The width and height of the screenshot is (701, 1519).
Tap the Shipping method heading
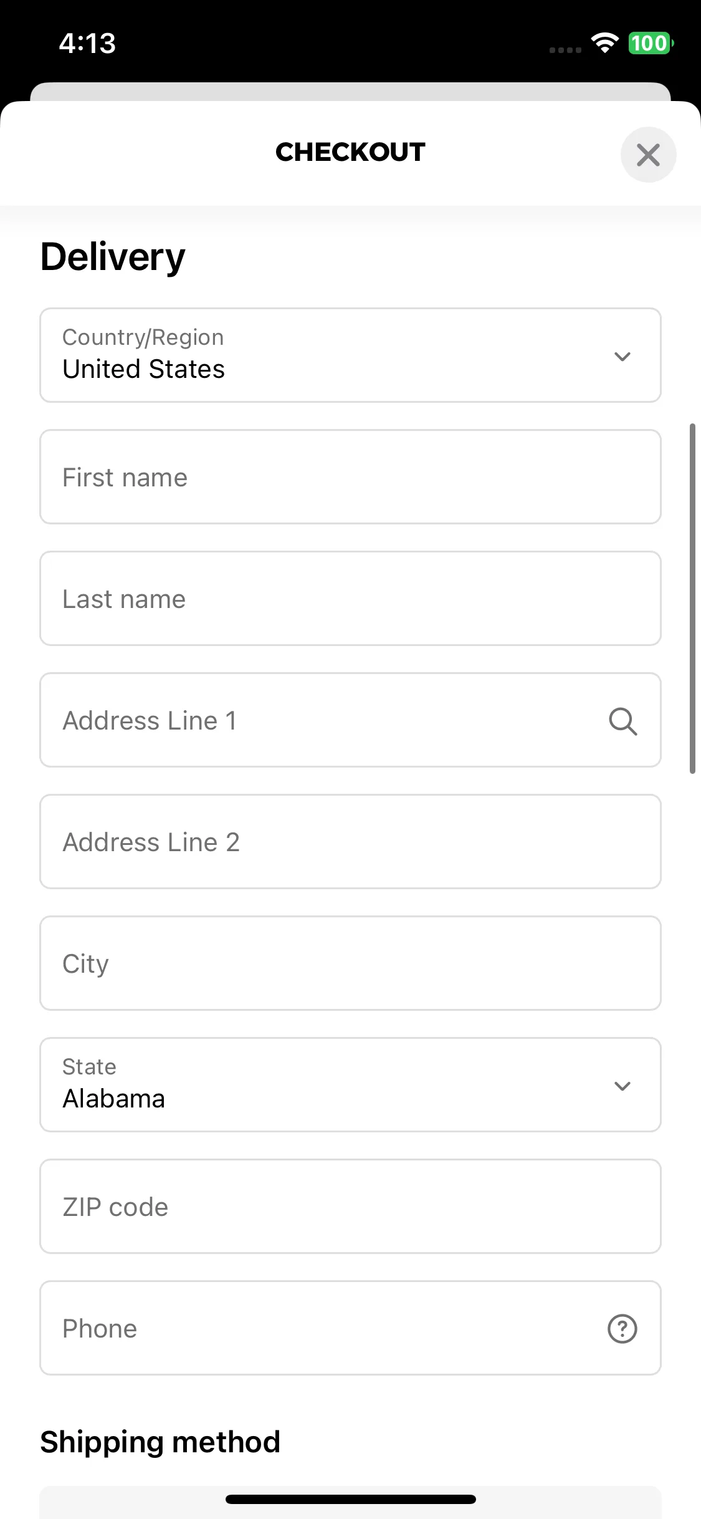point(160,1442)
